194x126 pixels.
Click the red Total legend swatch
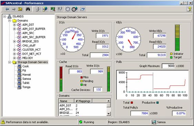132,103
